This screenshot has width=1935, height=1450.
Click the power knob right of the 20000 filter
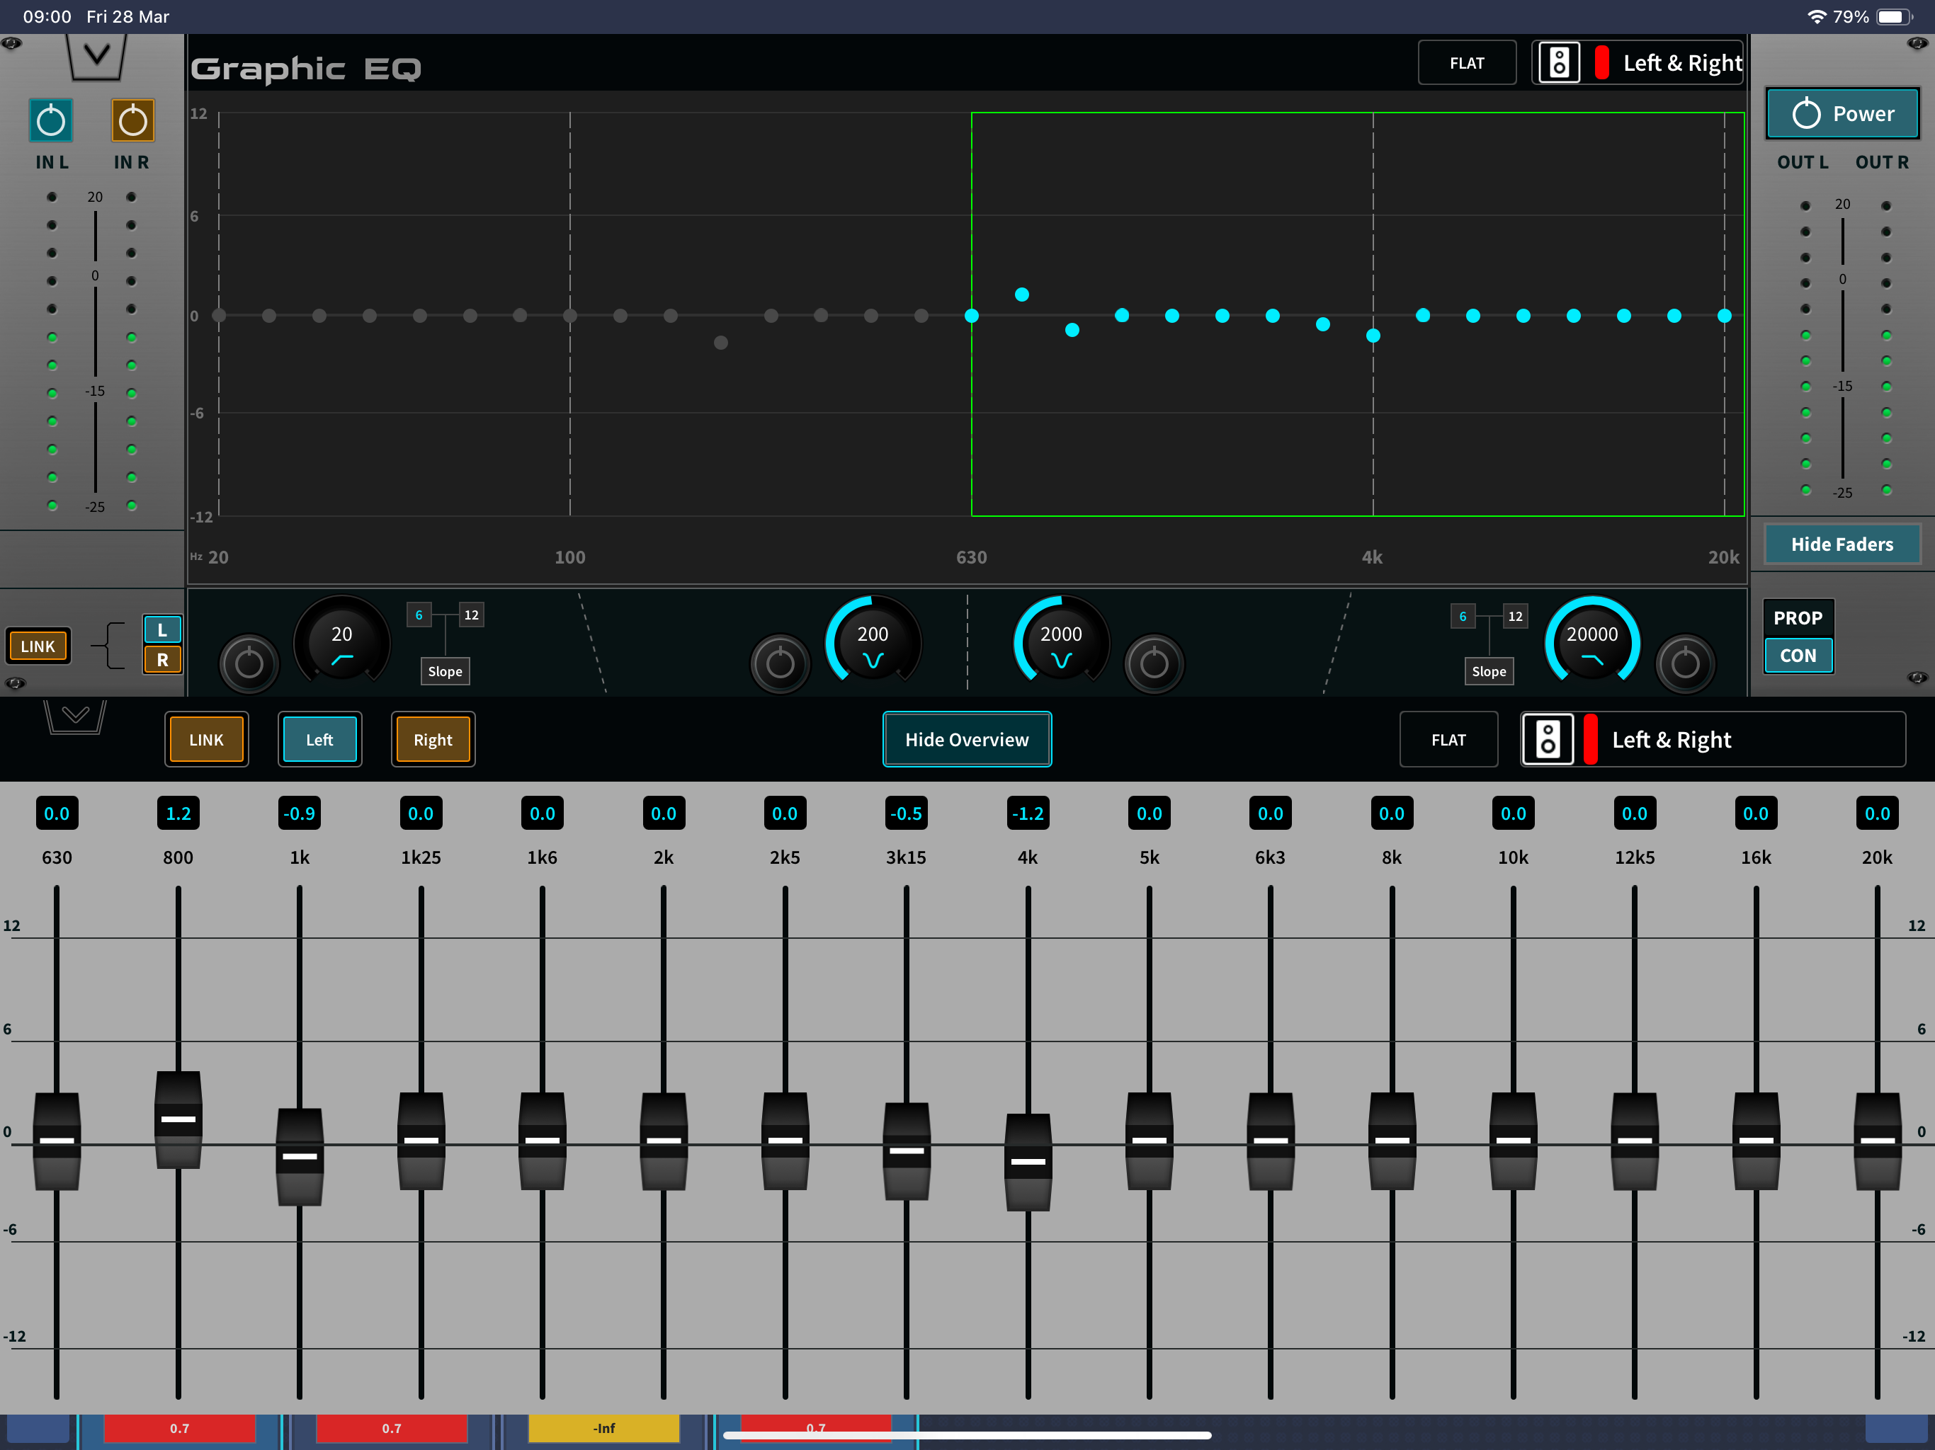(x=1685, y=664)
